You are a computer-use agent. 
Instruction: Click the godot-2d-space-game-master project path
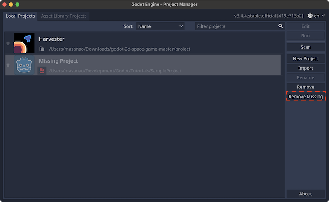click(120, 49)
